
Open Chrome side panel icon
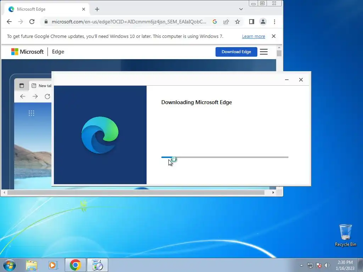tap(252, 22)
